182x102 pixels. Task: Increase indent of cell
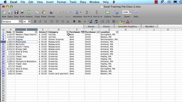107,22
